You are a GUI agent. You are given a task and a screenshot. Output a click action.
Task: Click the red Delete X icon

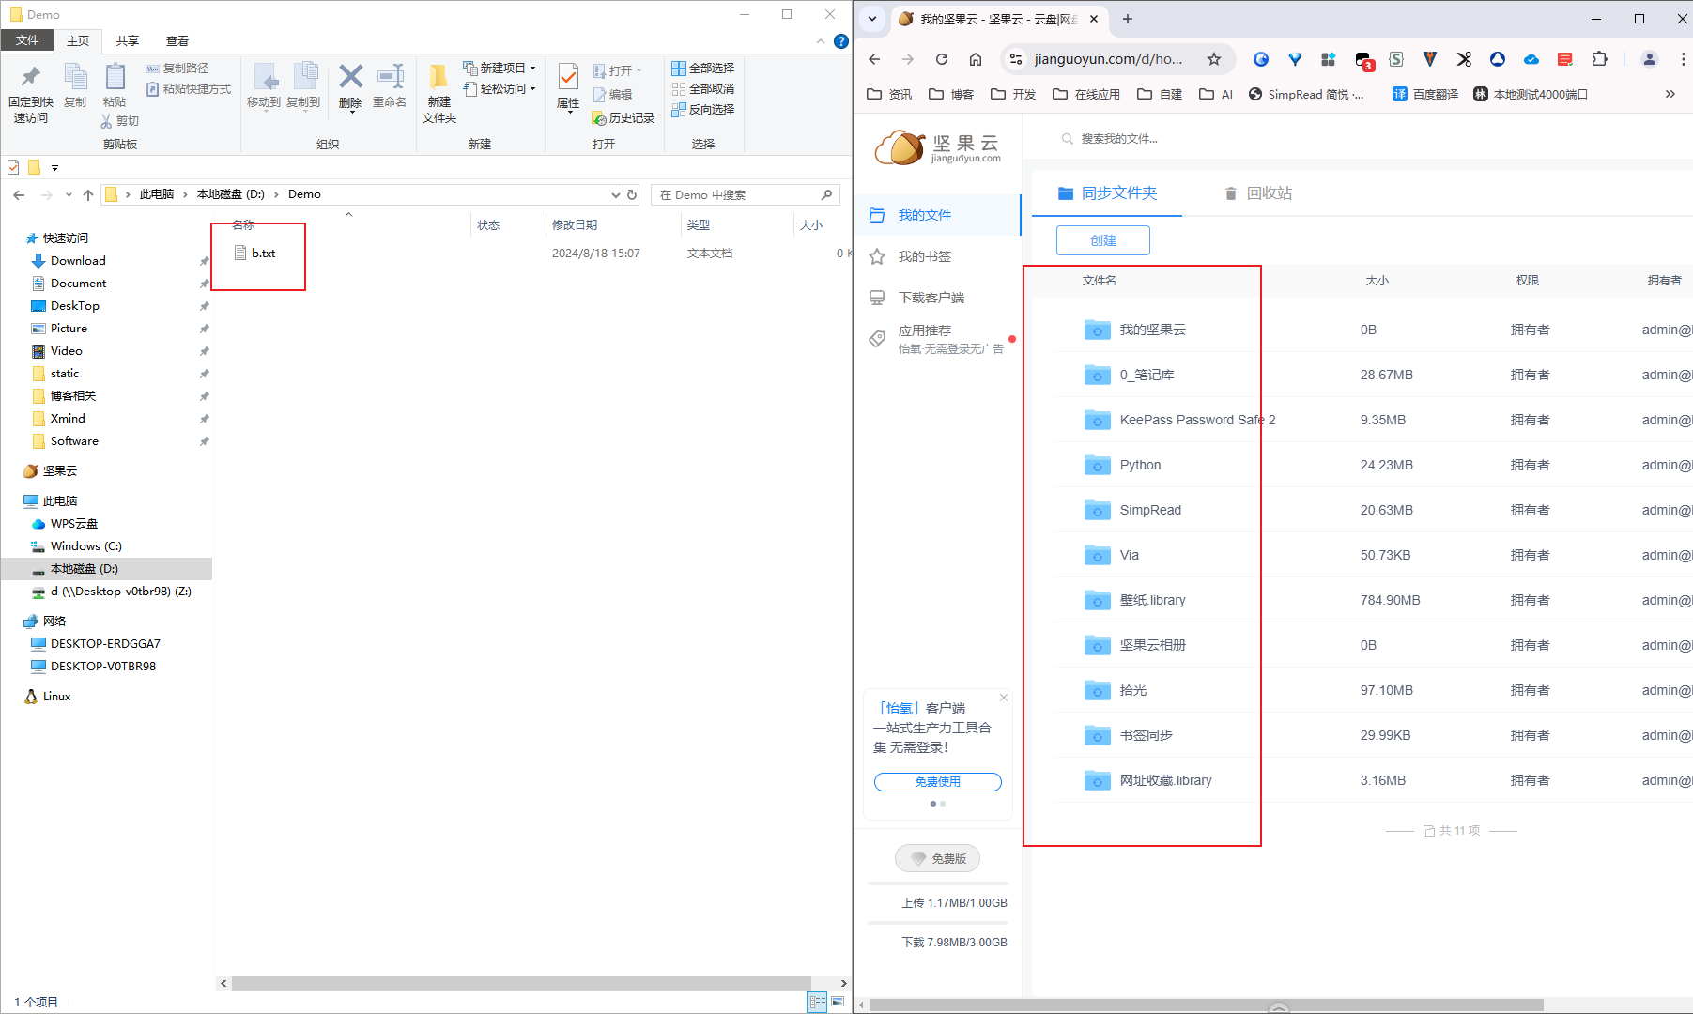click(350, 77)
